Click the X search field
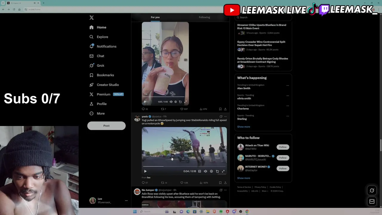 tap(263, 17)
